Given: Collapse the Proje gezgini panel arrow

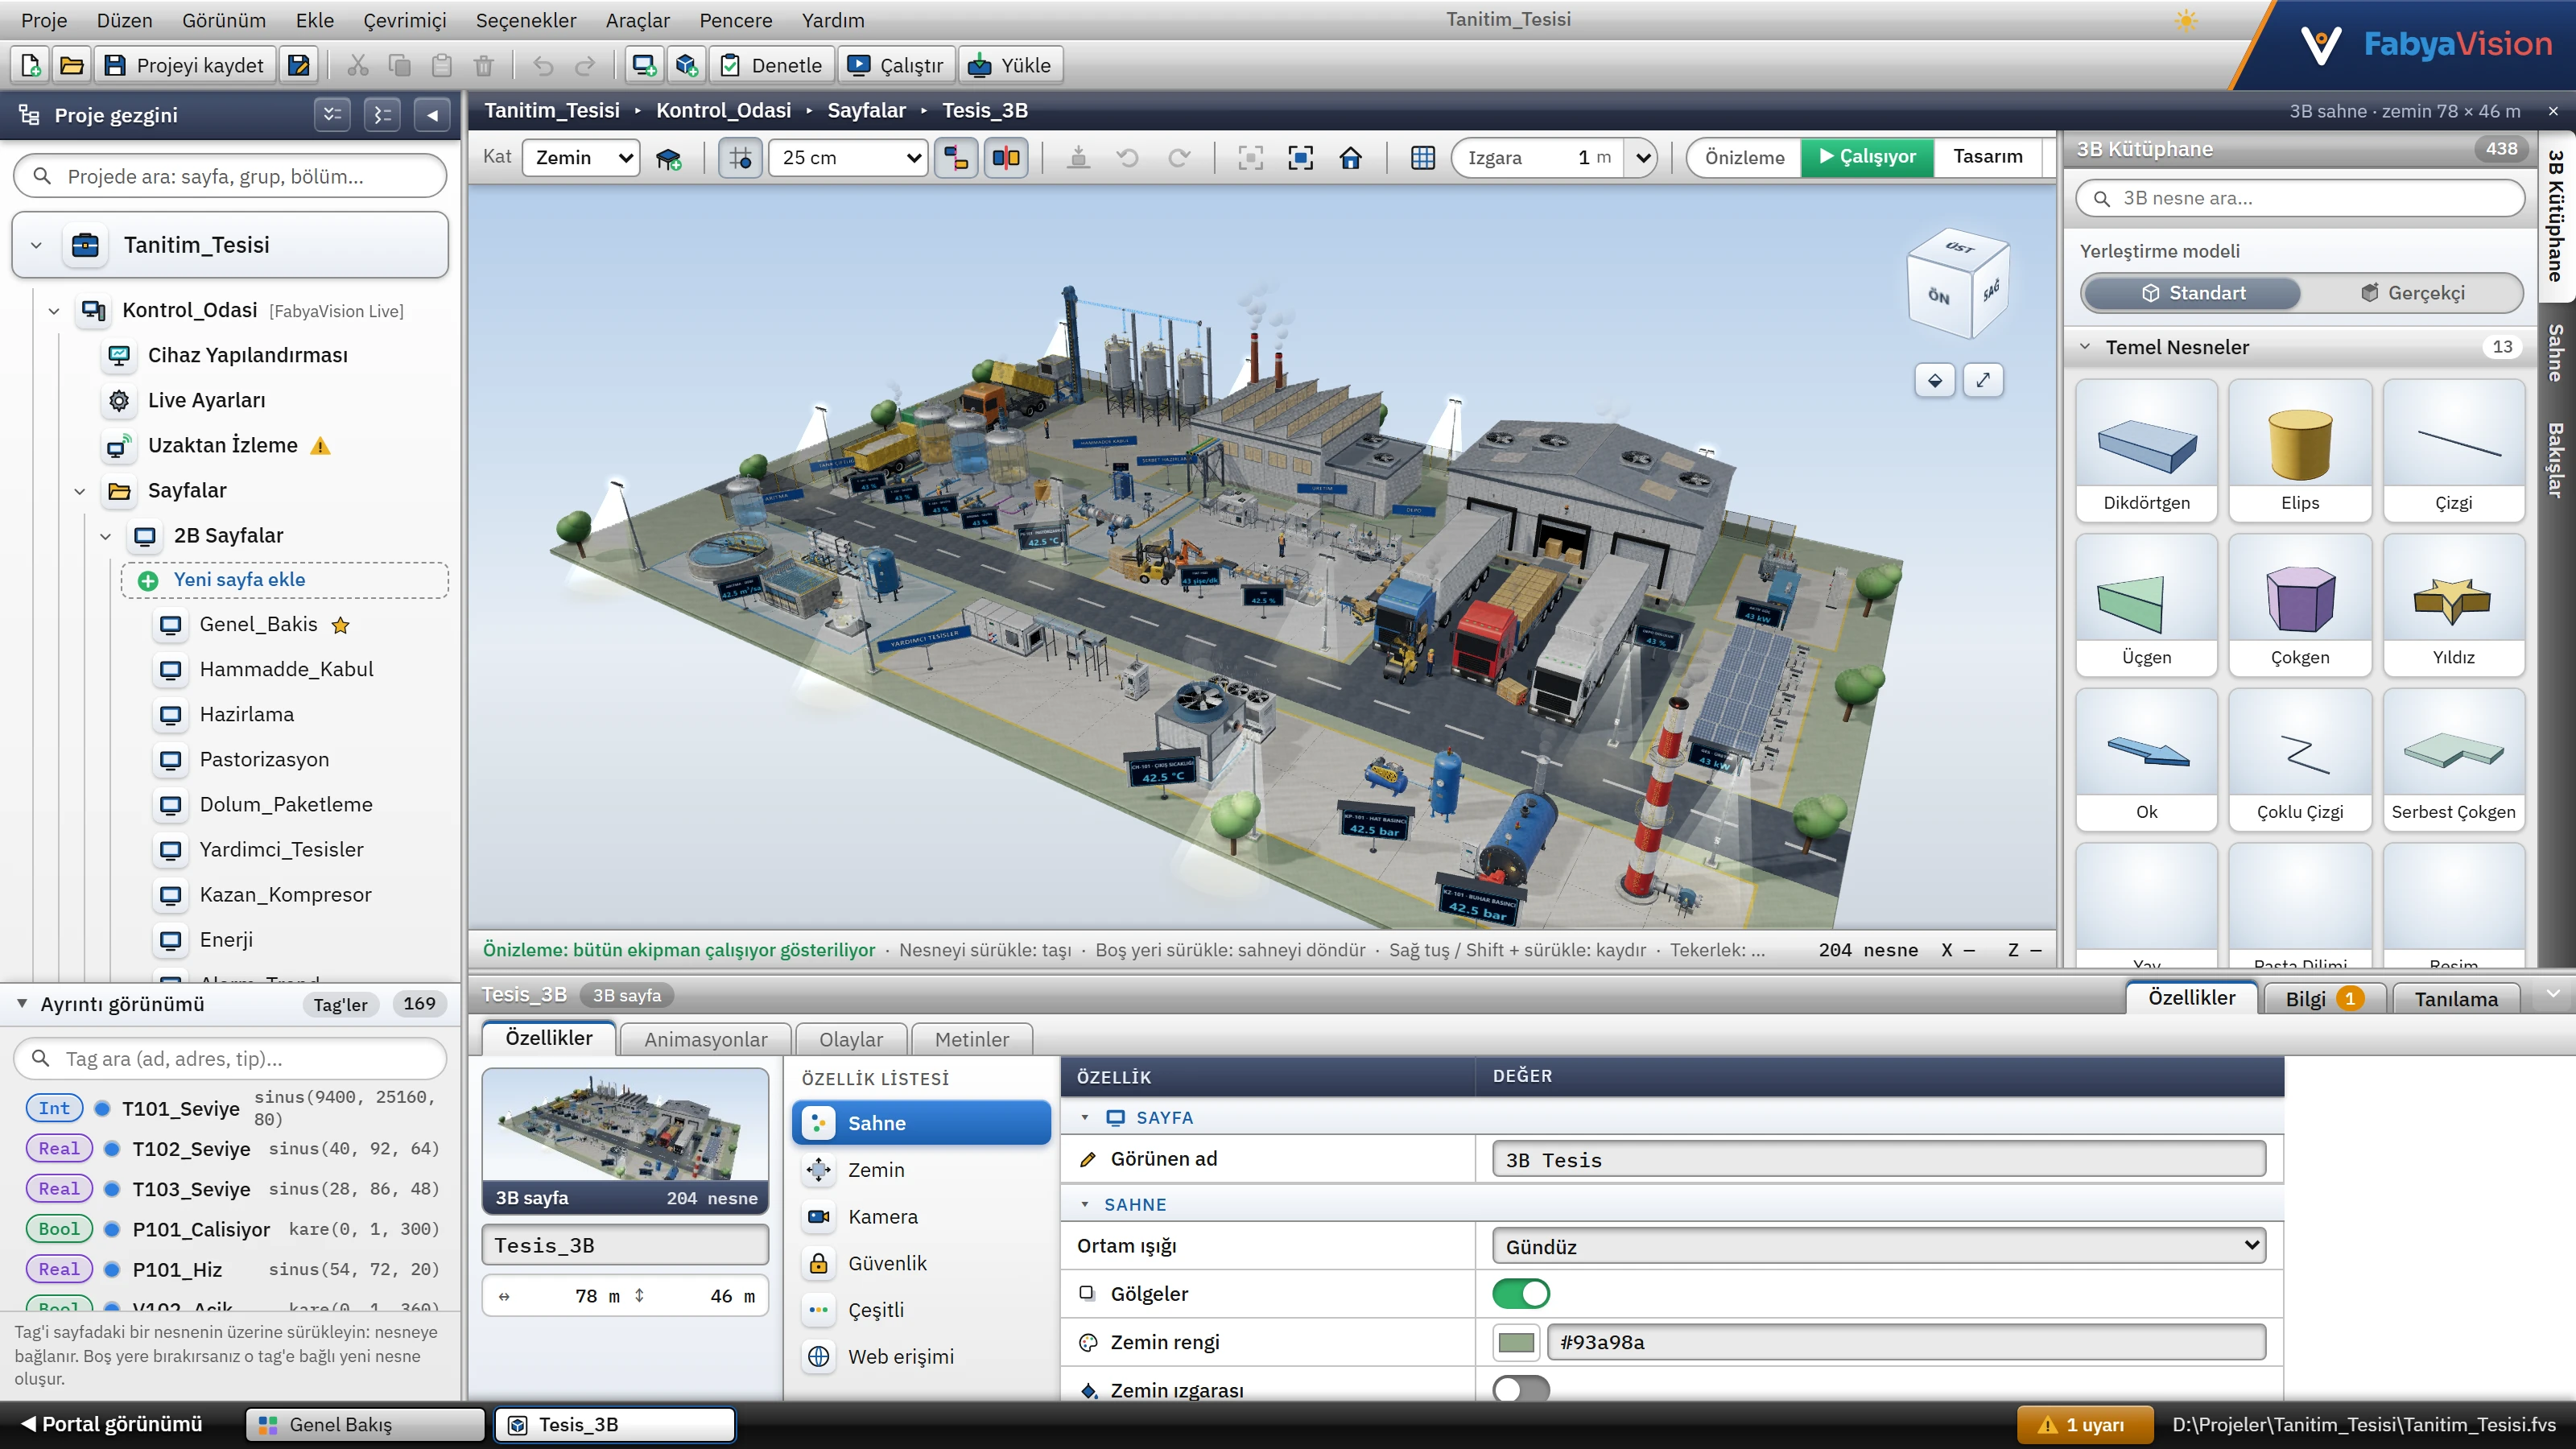Looking at the screenshot, I should [x=432, y=115].
